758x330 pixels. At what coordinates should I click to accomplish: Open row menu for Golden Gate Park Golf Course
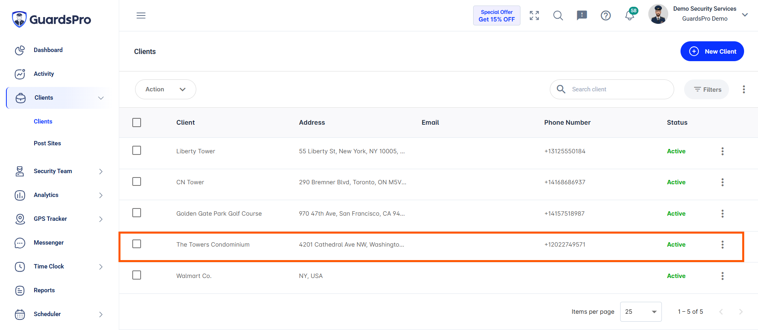point(722,214)
